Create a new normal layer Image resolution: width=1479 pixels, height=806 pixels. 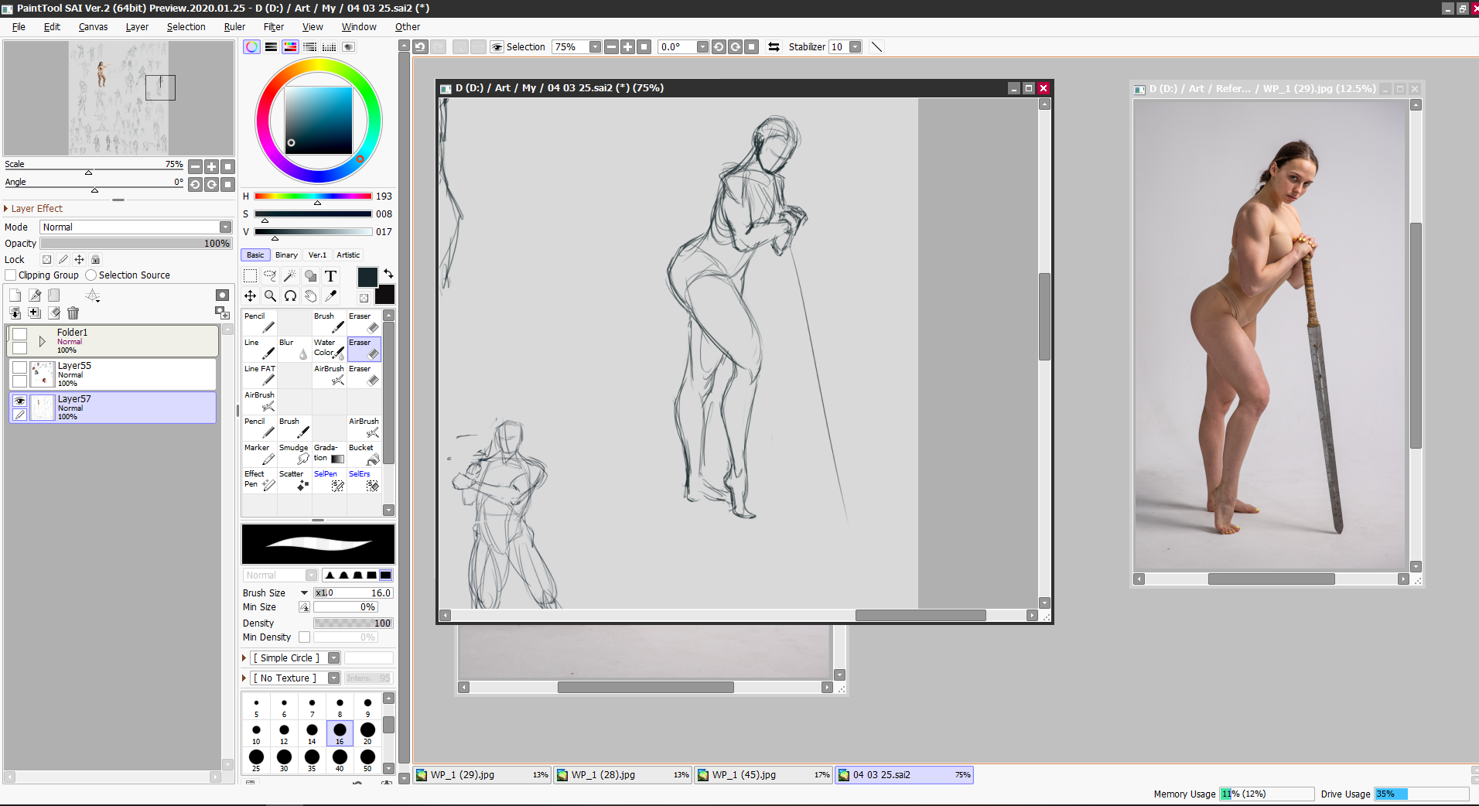pyautogui.click(x=15, y=295)
